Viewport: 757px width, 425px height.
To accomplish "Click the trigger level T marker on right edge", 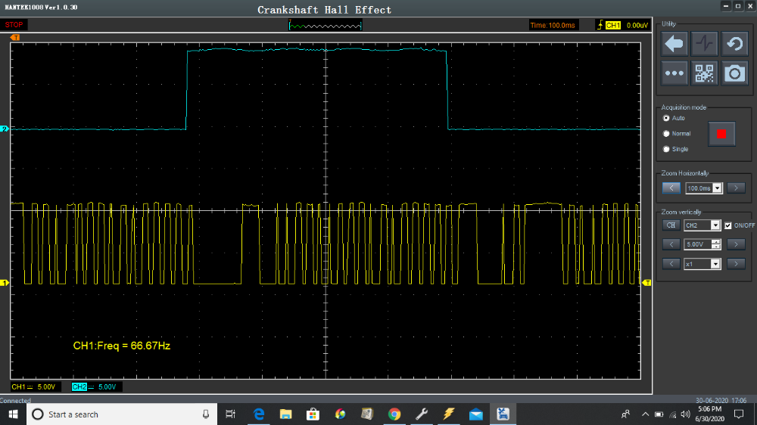I will coord(647,283).
